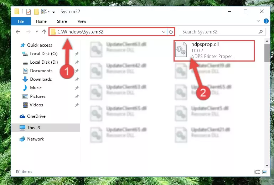Click the ndpsprop.dll gear file icon
Image resolution: width=274 pixels, height=185 pixels.
[181, 49]
